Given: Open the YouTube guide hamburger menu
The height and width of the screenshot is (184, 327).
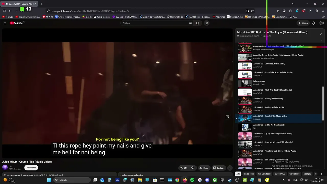Looking at the screenshot, I should pyautogui.click(x=5, y=23).
